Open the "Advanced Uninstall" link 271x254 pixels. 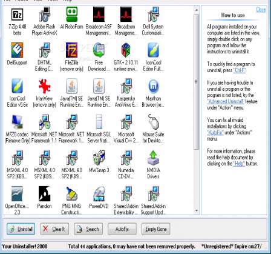(x=226, y=101)
